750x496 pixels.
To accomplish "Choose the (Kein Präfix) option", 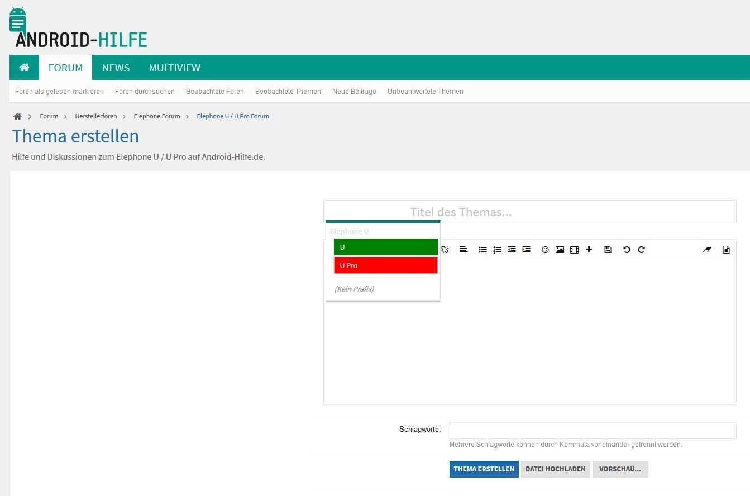I will (x=354, y=289).
